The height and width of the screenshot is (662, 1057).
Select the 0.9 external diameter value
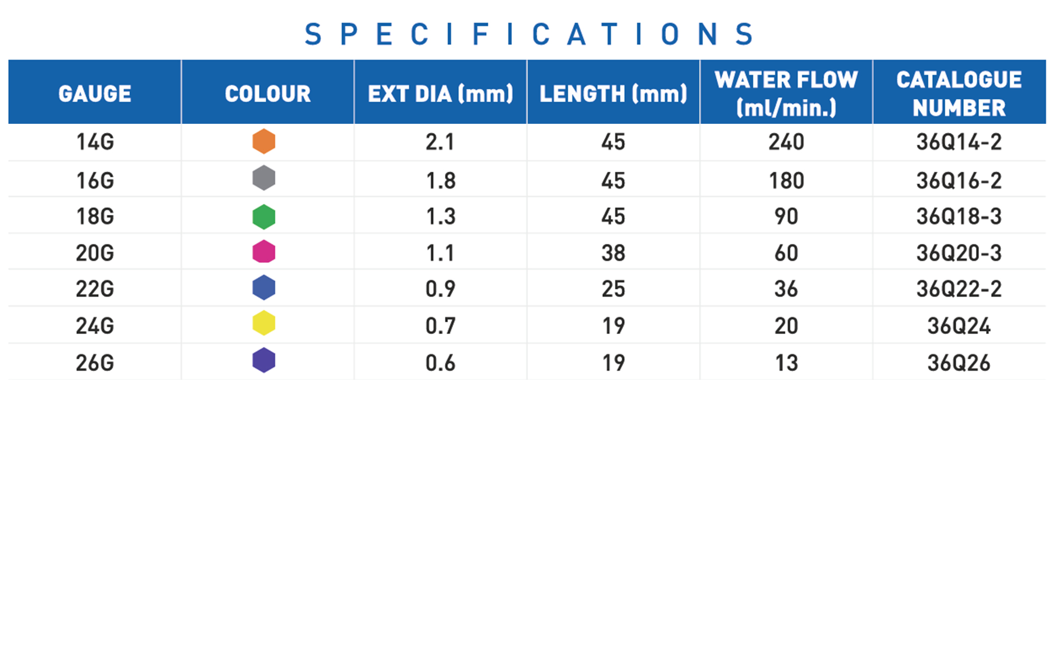tap(440, 289)
